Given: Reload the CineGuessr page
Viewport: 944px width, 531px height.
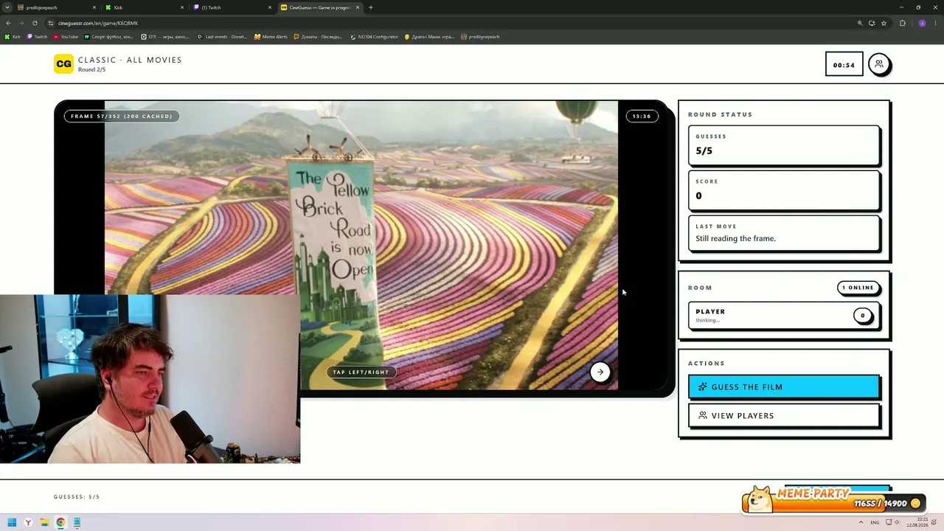Looking at the screenshot, I should coord(35,23).
